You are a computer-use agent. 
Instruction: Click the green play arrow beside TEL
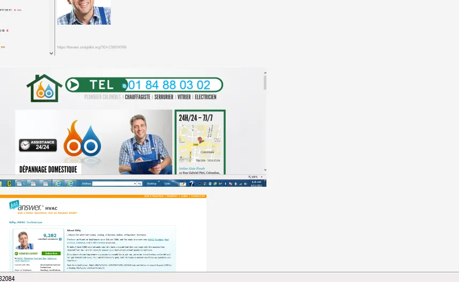tap(73, 85)
